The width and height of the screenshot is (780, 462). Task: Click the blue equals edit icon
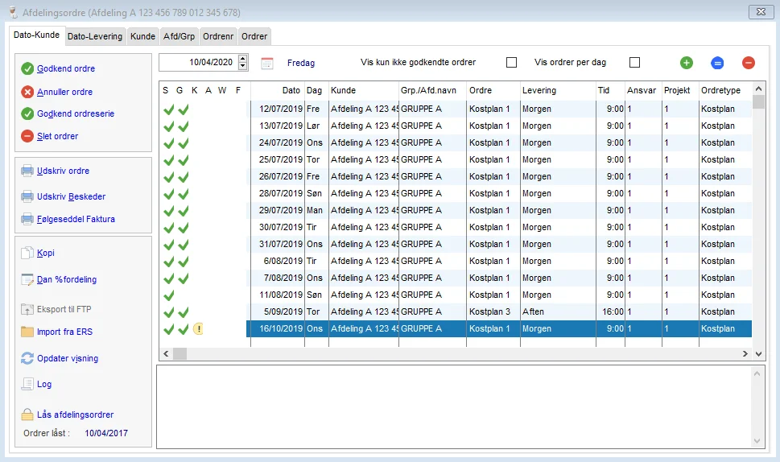717,63
